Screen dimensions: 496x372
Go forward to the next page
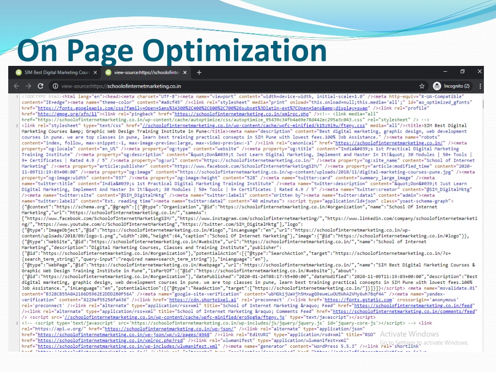pyautogui.click(x=29, y=86)
